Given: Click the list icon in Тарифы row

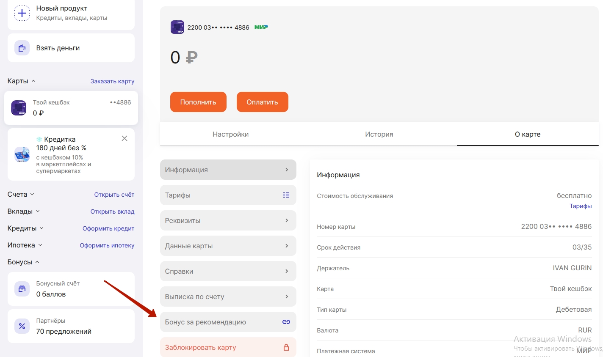Looking at the screenshot, I should pos(286,195).
